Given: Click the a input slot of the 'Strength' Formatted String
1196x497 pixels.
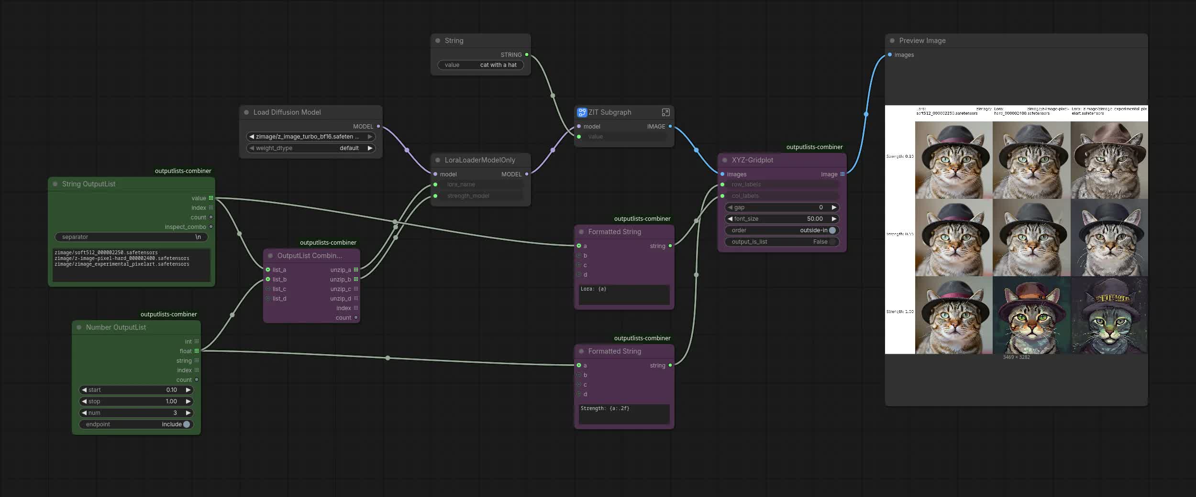Looking at the screenshot, I should 579,365.
